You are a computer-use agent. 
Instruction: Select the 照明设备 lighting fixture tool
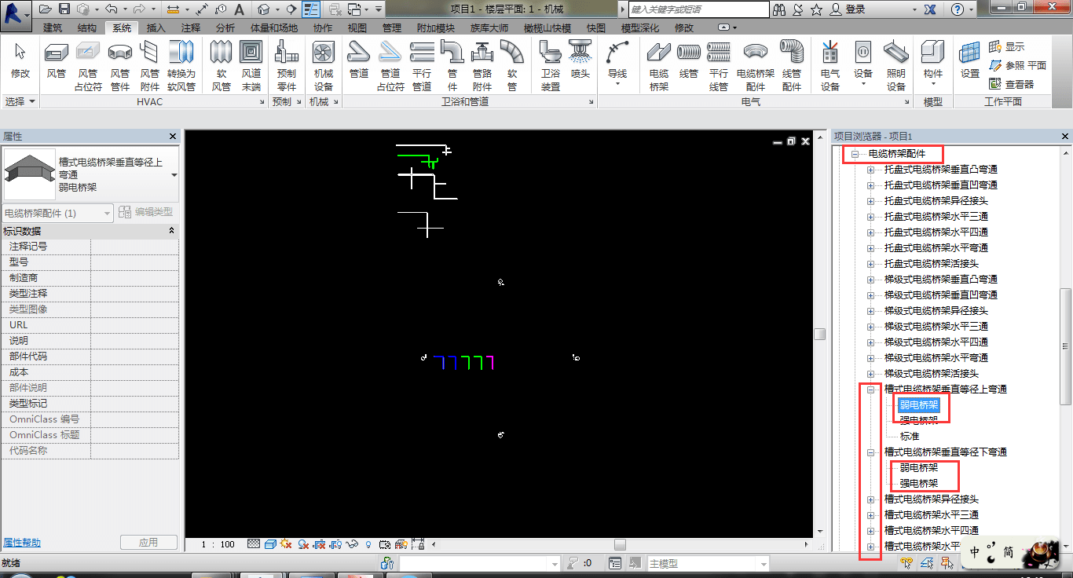click(x=896, y=65)
